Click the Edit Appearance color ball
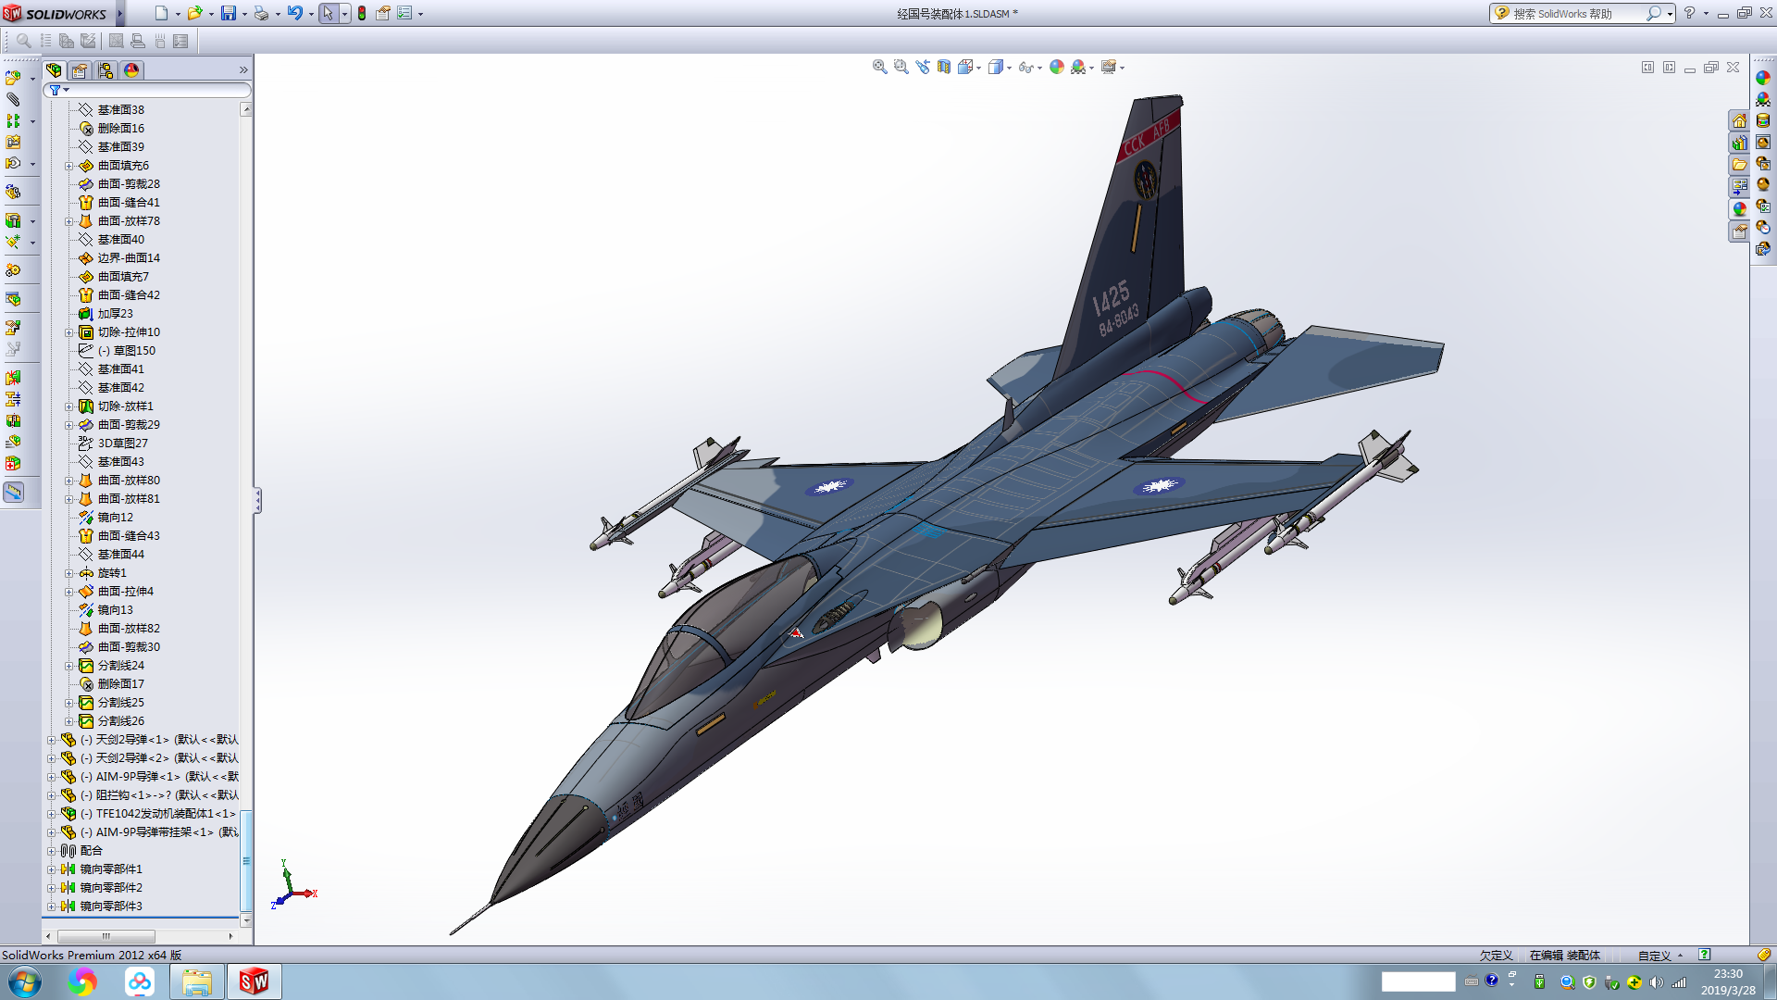Image resolution: width=1777 pixels, height=1000 pixels. [x=1056, y=67]
